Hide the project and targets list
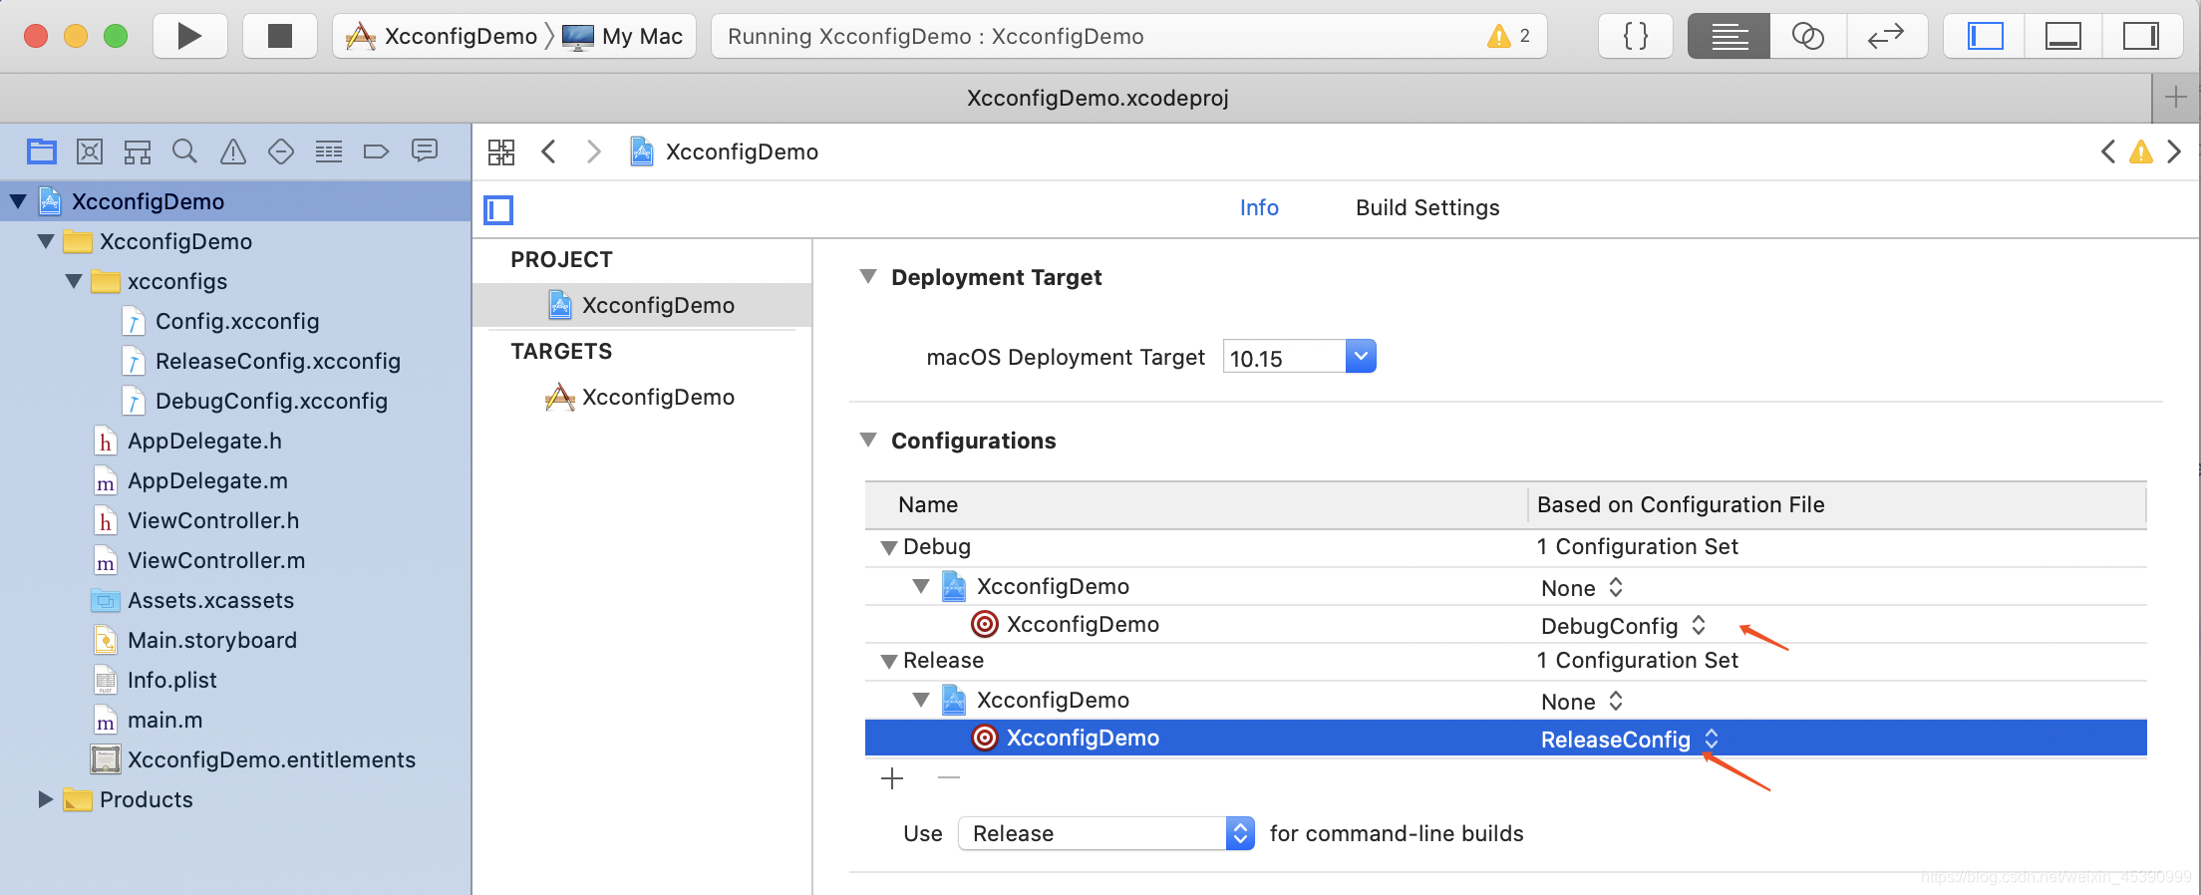This screenshot has height=895, width=2201. 498,210
